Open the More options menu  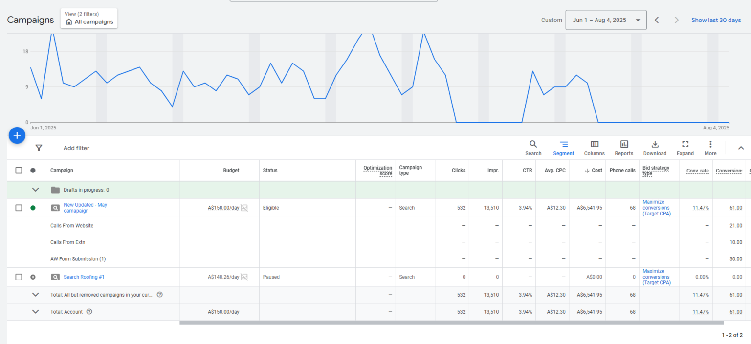click(710, 148)
